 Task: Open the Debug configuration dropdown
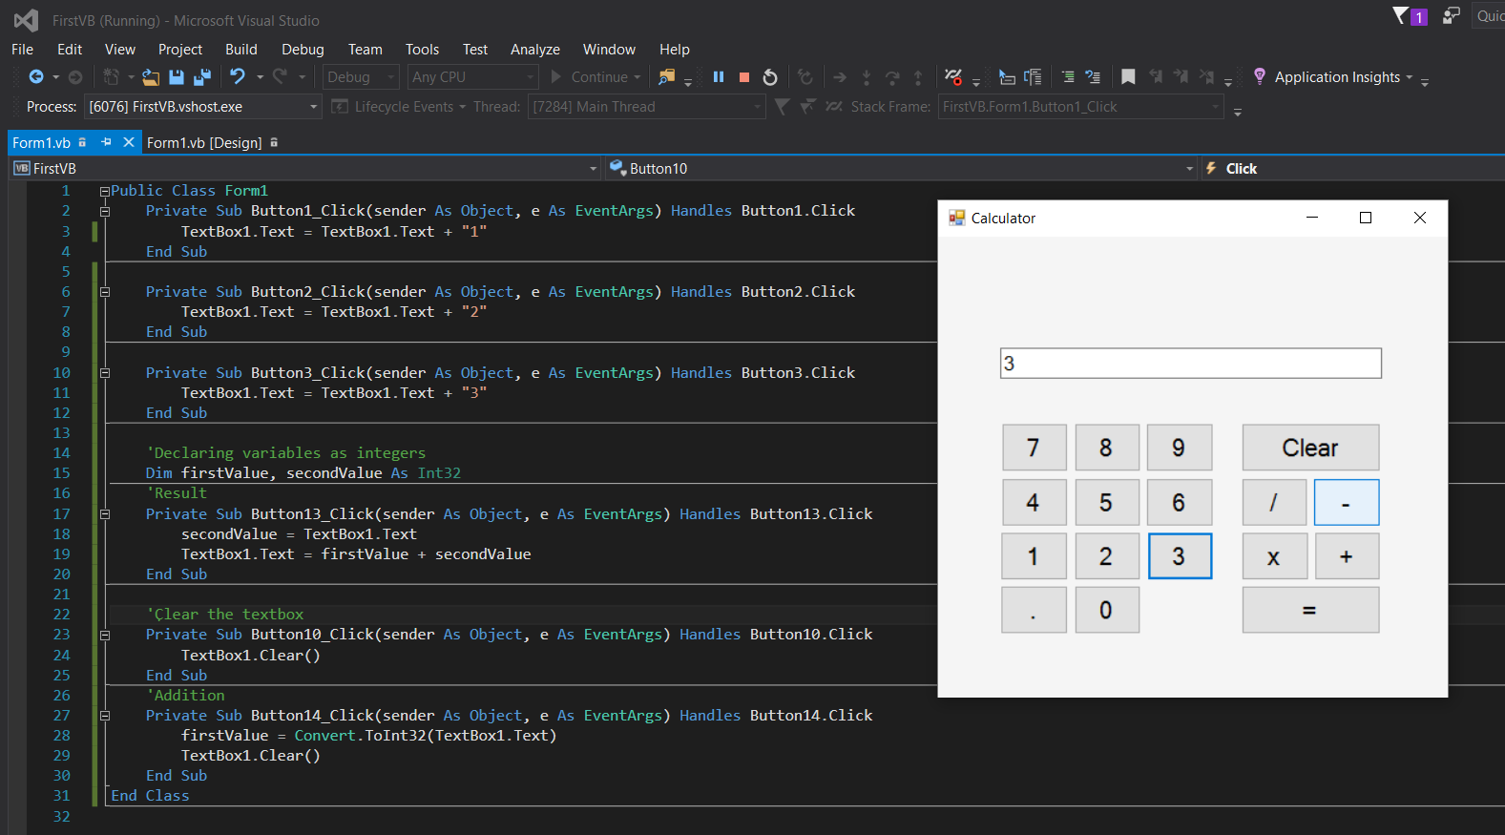[361, 77]
